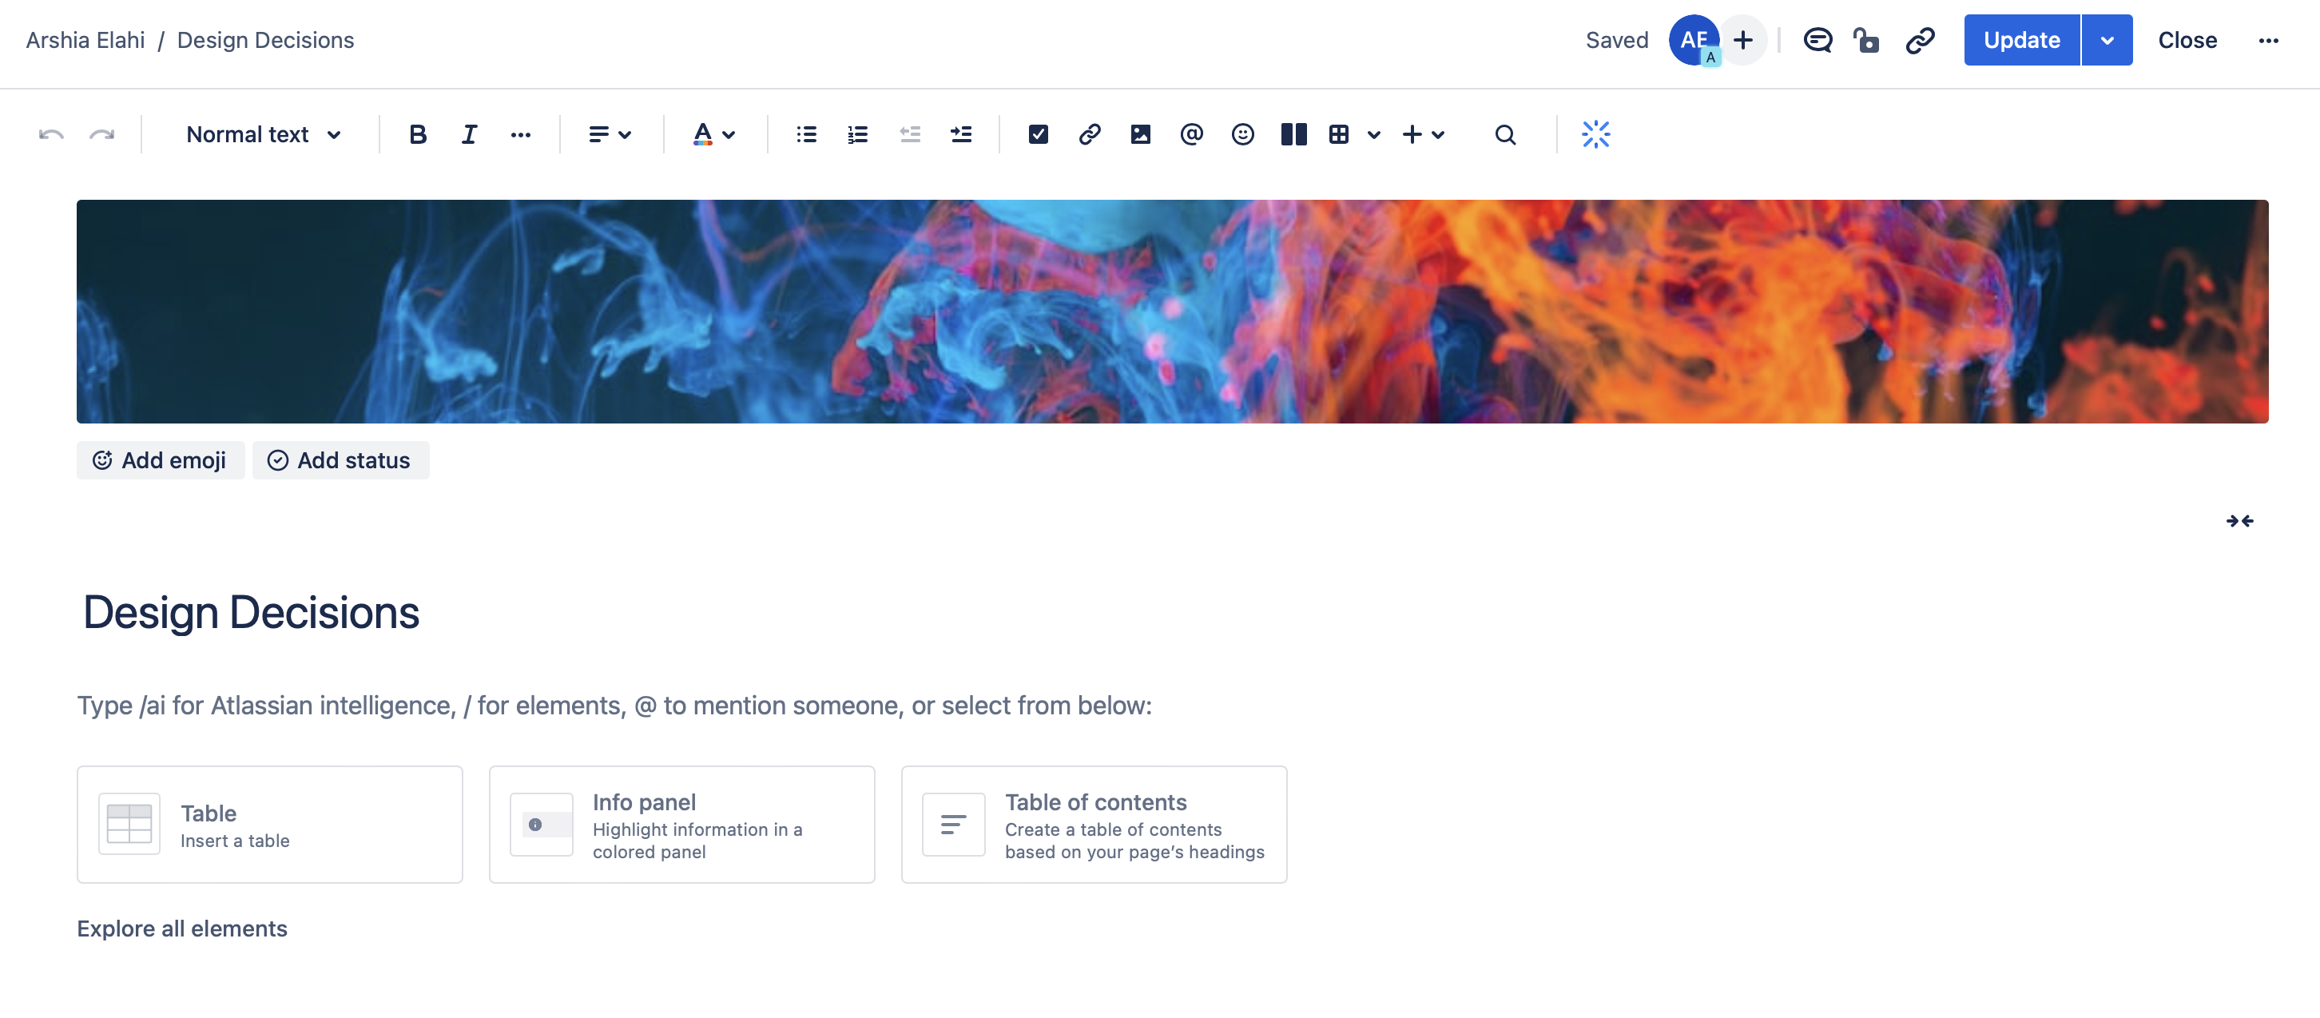Copy page link icon in header
The image size is (2320, 1018).
pyautogui.click(x=1920, y=41)
